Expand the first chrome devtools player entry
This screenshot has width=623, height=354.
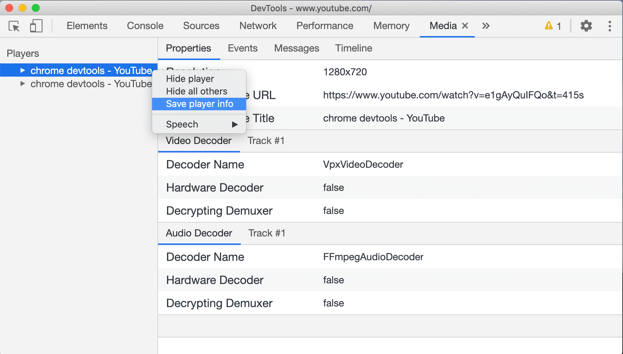(22, 70)
